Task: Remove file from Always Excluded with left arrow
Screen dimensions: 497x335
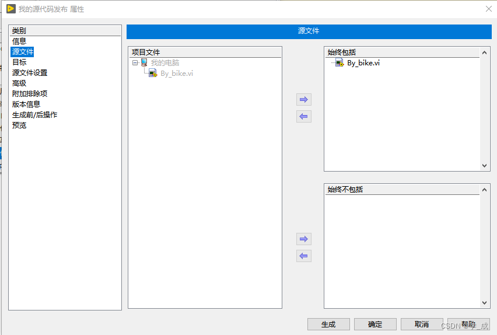Action: pos(304,256)
